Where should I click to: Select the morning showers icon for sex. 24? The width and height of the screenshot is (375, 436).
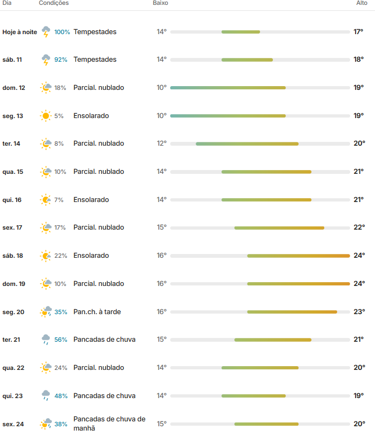46,424
